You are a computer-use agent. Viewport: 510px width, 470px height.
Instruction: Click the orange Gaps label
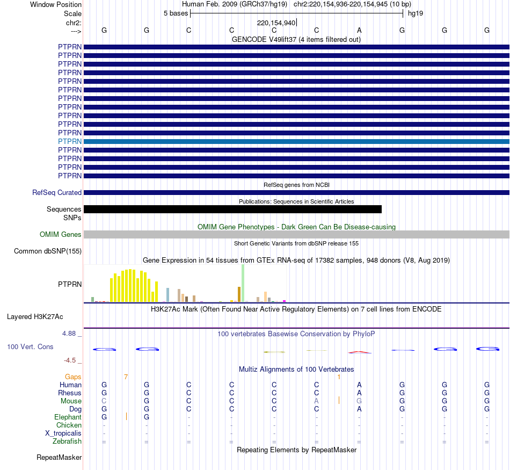(73, 377)
